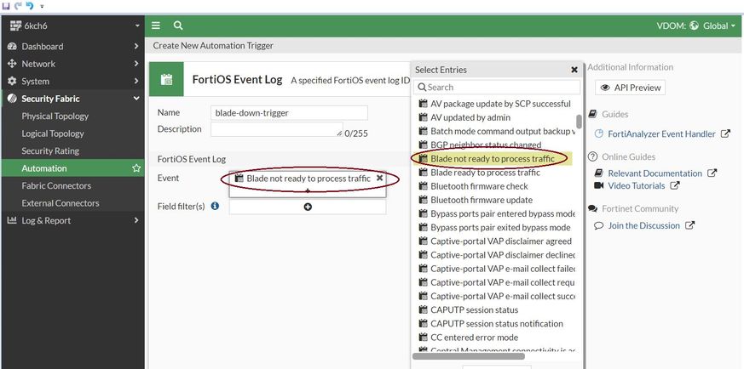This screenshot has width=744, height=369.
Task: Click the Select Entries search box
Action: click(497, 88)
